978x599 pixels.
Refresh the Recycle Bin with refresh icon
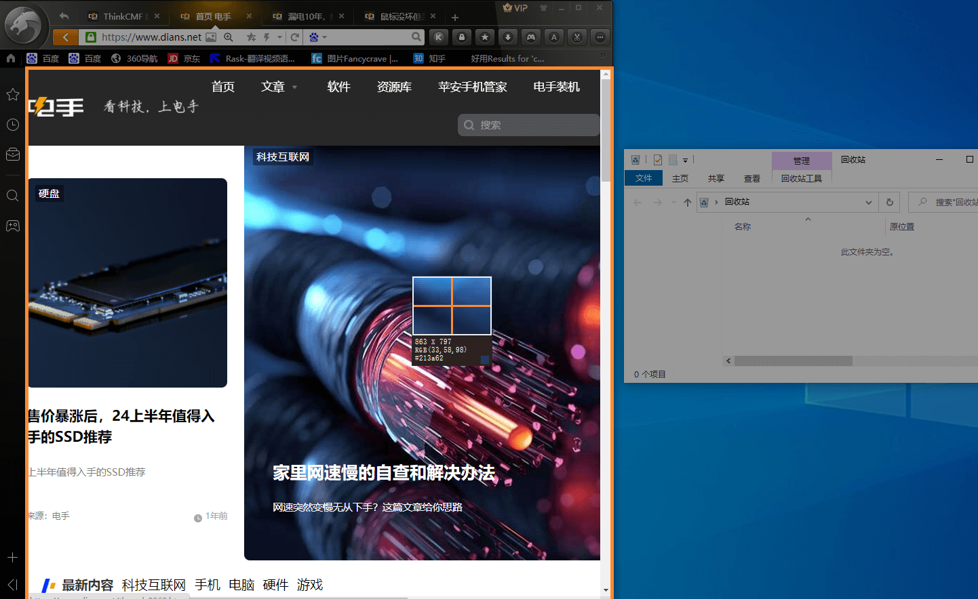(x=889, y=202)
